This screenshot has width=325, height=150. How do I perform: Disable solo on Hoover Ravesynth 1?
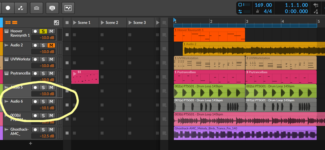(x=43, y=31)
